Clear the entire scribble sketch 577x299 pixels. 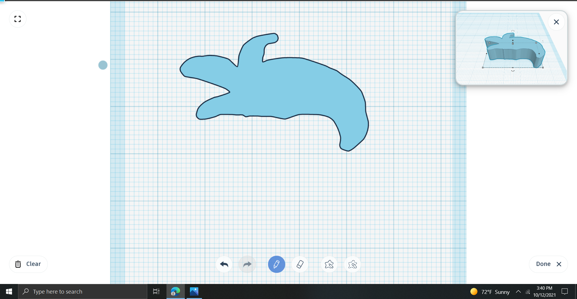28,264
